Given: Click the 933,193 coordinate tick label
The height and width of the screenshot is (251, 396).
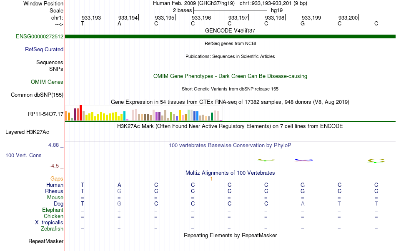Looking at the screenshot, I should pos(91,18).
